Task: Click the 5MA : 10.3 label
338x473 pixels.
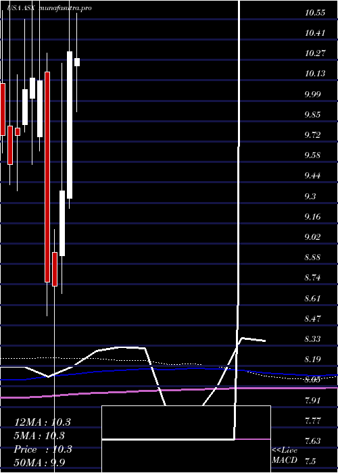Action: coord(39,436)
